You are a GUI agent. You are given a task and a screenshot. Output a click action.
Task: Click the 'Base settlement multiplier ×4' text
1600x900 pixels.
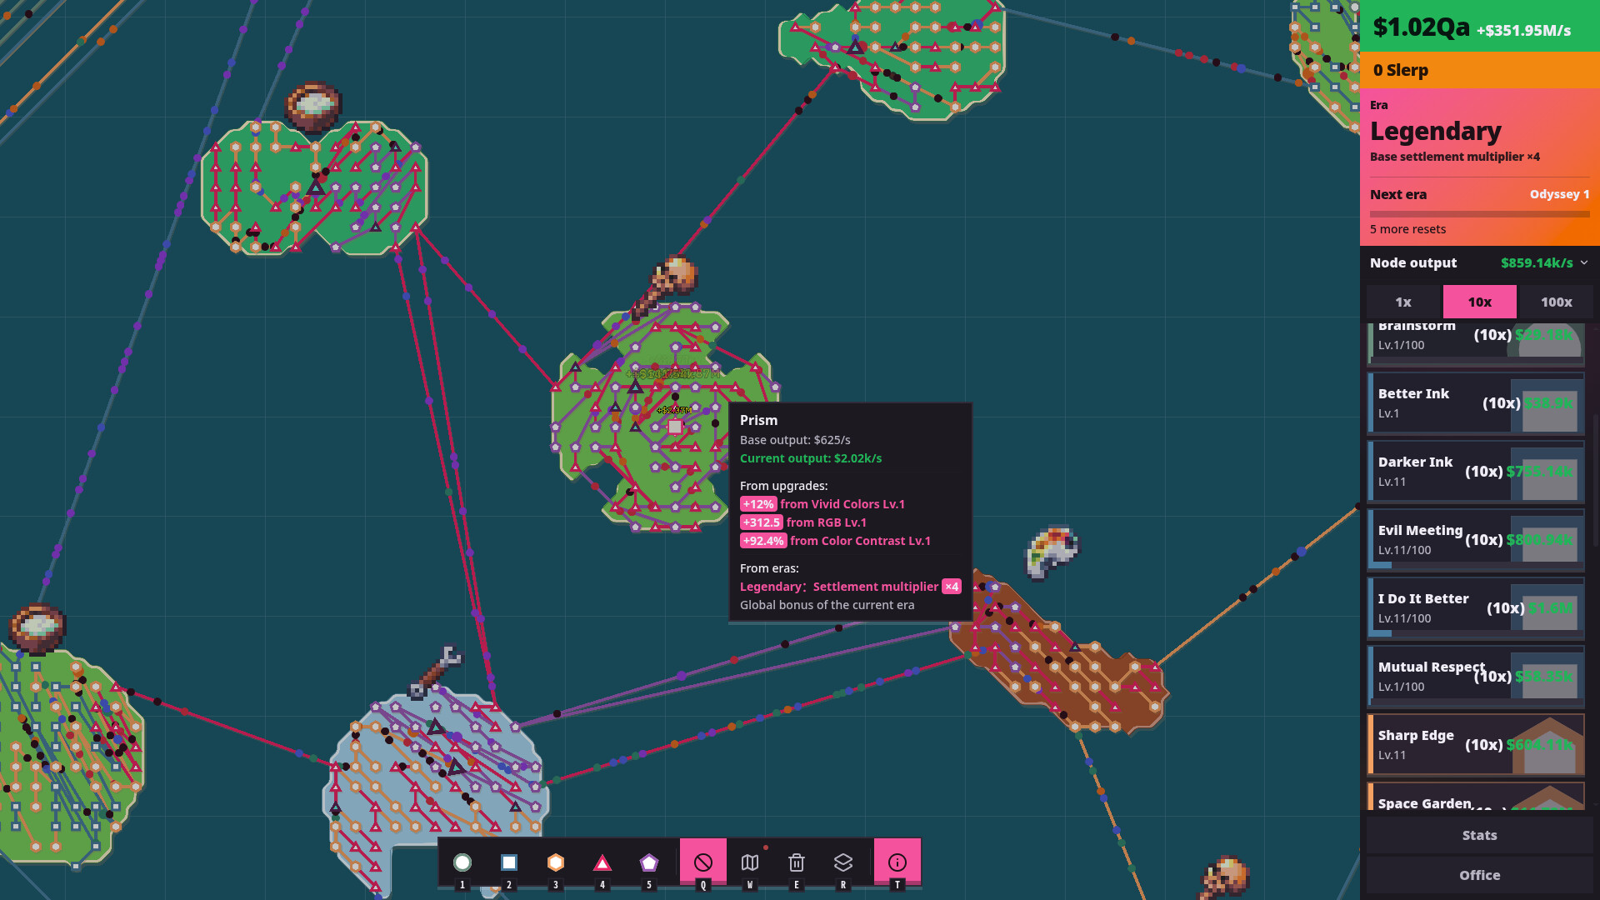coord(1455,157)
